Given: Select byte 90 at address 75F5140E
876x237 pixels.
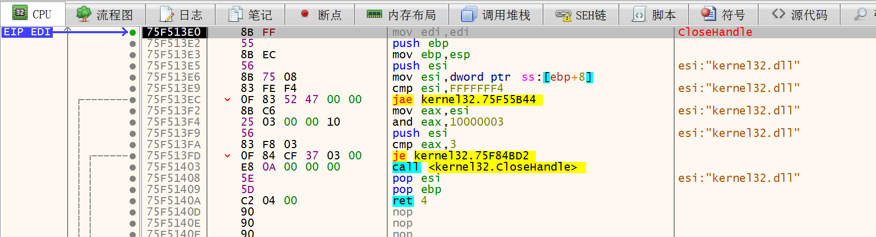Looking at the screenshot, I should coord(247,223).
